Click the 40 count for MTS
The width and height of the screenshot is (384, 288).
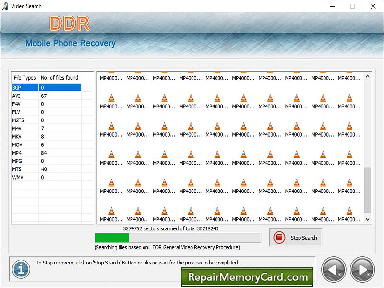click(44, 169)
